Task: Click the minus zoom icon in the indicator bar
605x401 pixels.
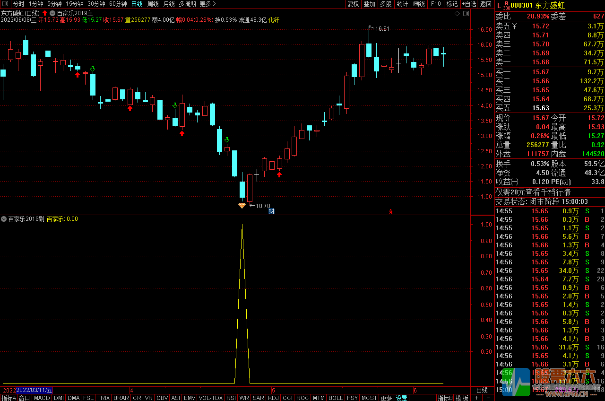Action: click(x=488, y=398)
